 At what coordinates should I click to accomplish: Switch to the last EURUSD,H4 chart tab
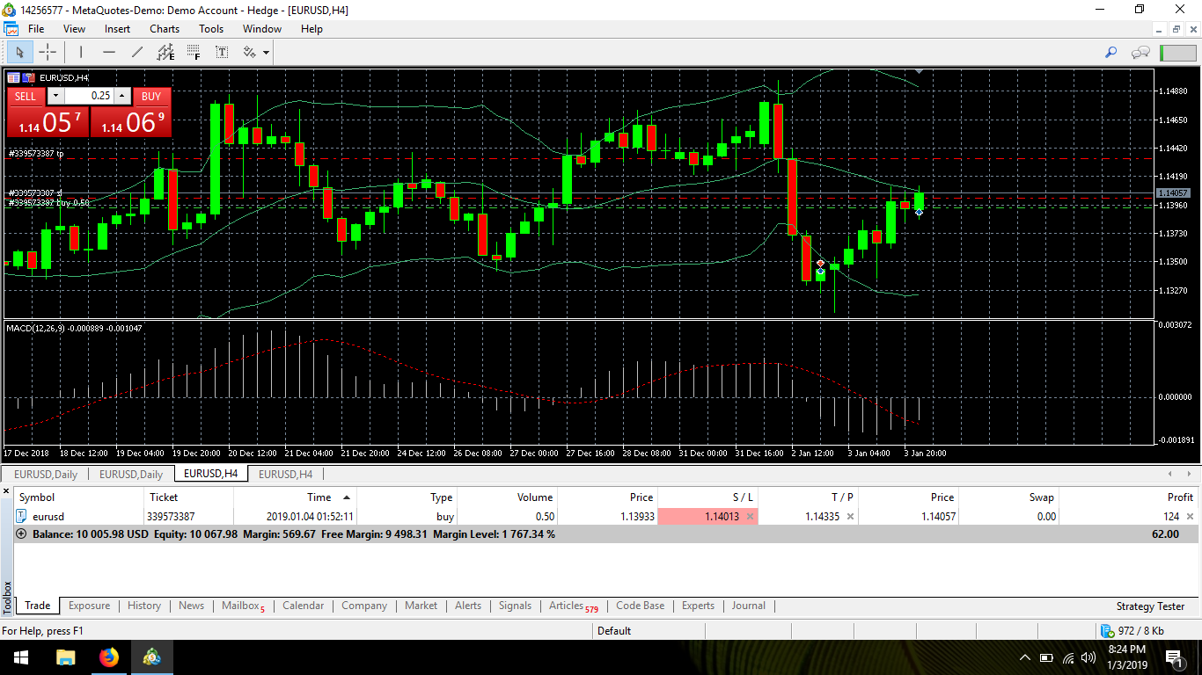[285, 474]
